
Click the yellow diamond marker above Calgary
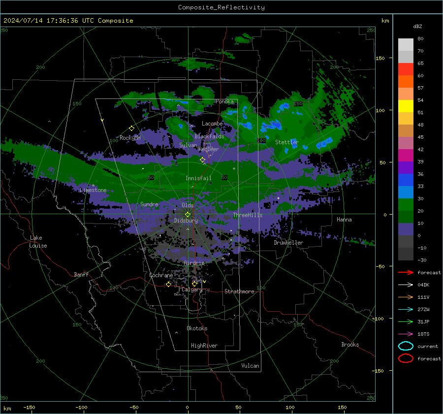click(194, 284)
